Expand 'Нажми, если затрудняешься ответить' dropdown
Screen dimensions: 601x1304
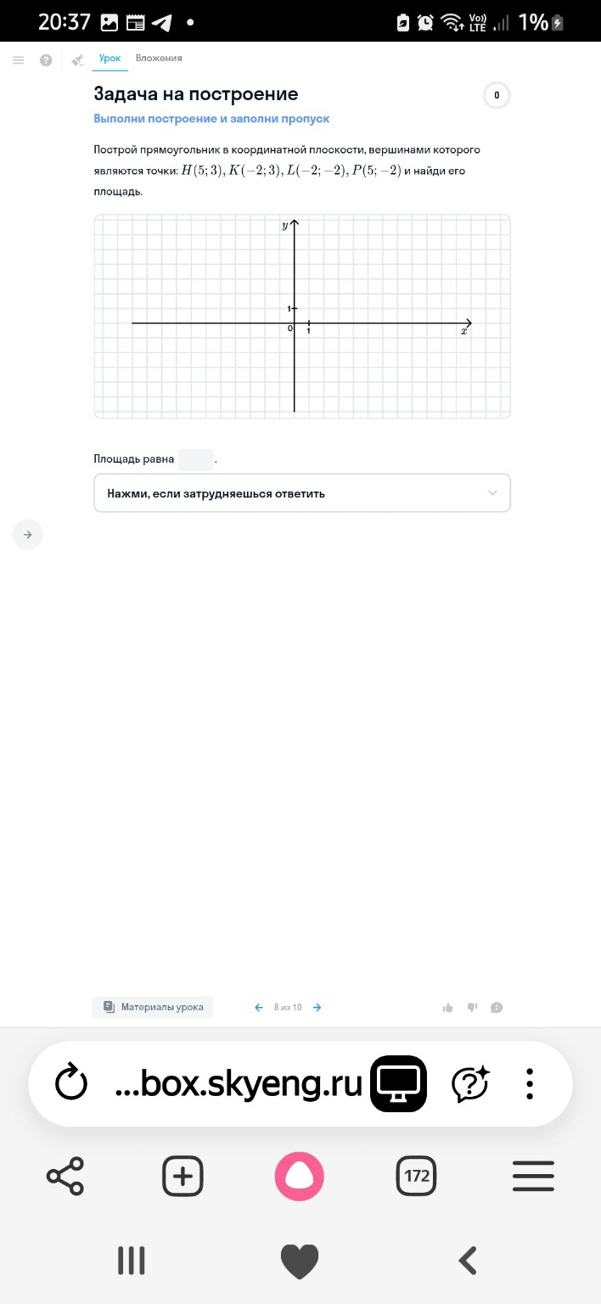click(x=302, y=493)
